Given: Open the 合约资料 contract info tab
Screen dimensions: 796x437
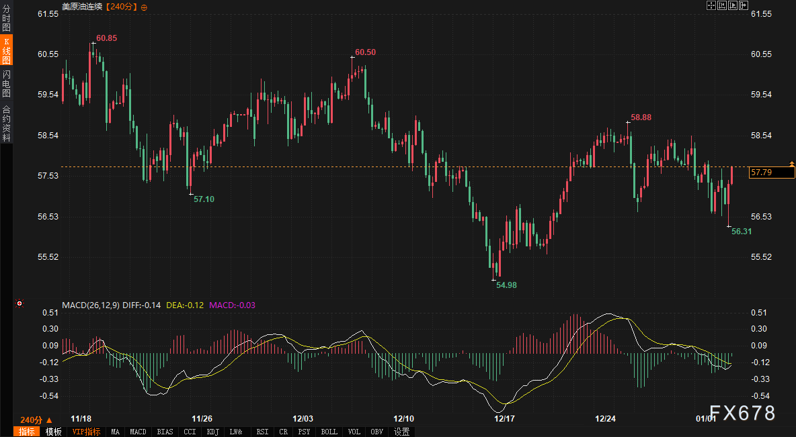Looking at the screenshot, I should (x=6, y=123).
